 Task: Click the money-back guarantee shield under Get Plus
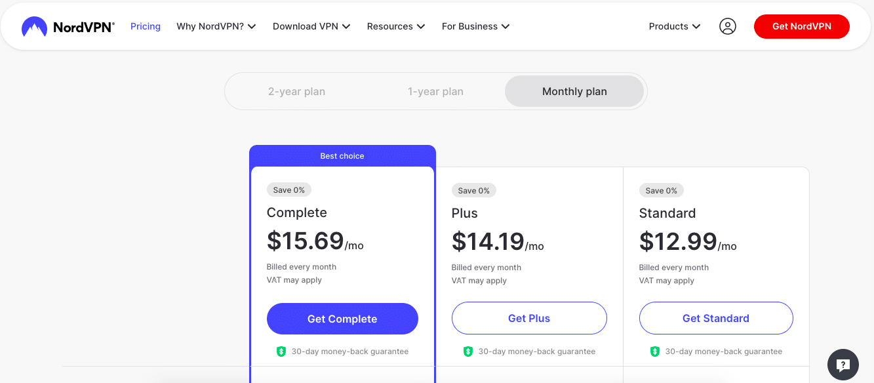click(x=467, y=351)
